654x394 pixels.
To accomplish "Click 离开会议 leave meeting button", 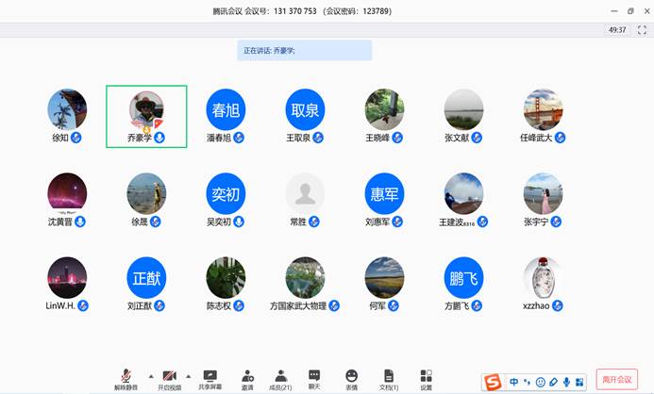I will click(619, 379).
